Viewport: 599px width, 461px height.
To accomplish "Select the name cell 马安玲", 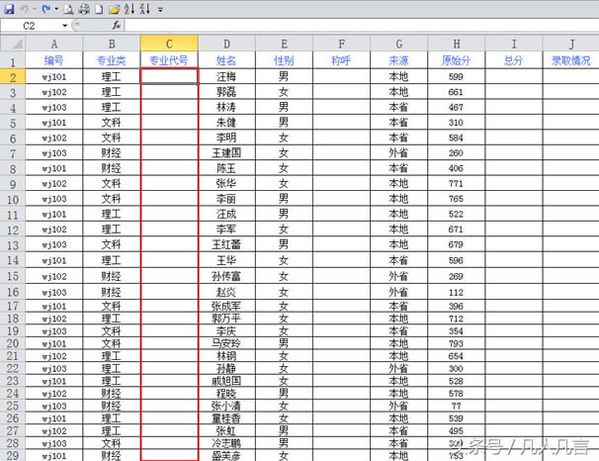I will click(x=227, y=343).
